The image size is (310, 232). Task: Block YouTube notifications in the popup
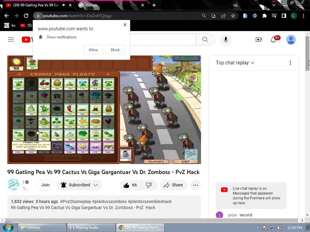point(115,50)
